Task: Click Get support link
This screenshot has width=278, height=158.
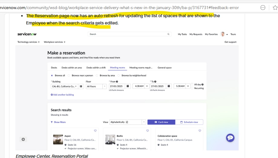Action: click(x=231, y=42)
